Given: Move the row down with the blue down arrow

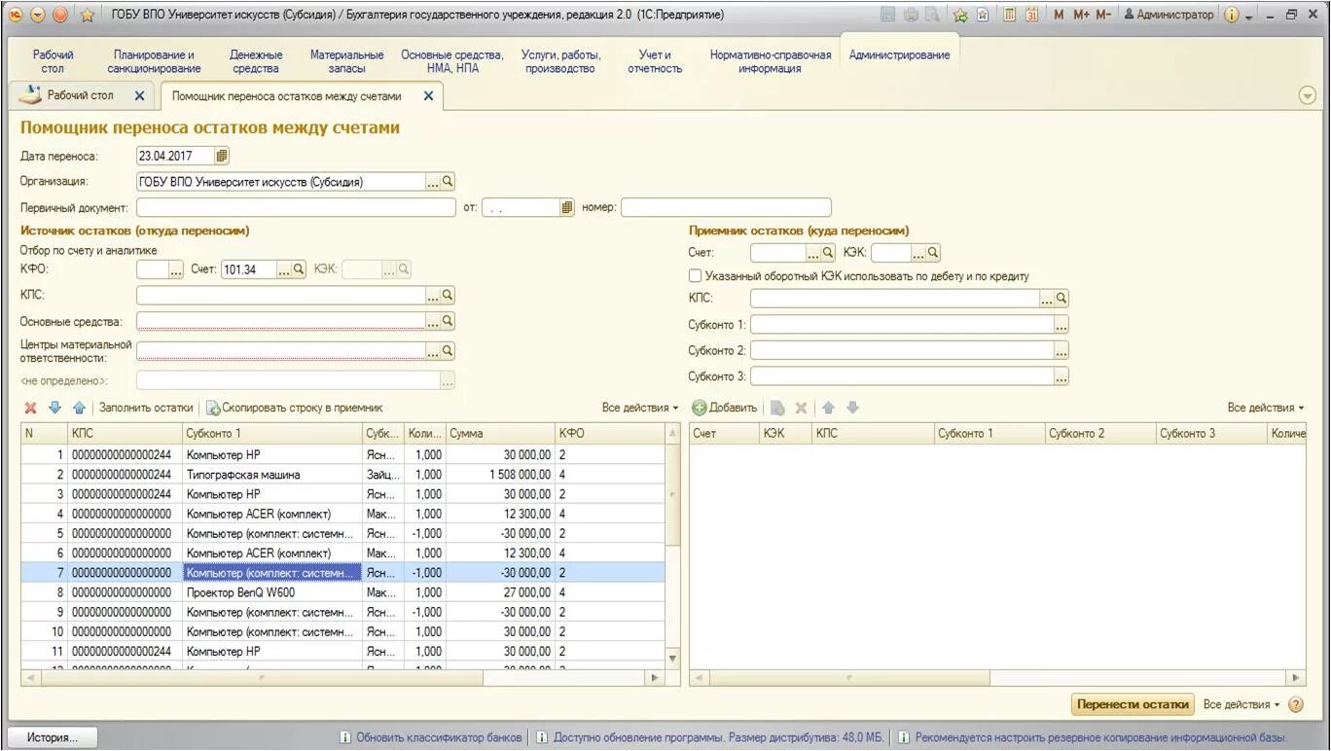Looking at the screenshot, I should [55, 408].
